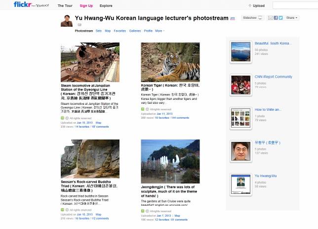
Task: Click copyright icon under Korean Tiger photo
Action: pyautogui.click(x=147, y=109)
